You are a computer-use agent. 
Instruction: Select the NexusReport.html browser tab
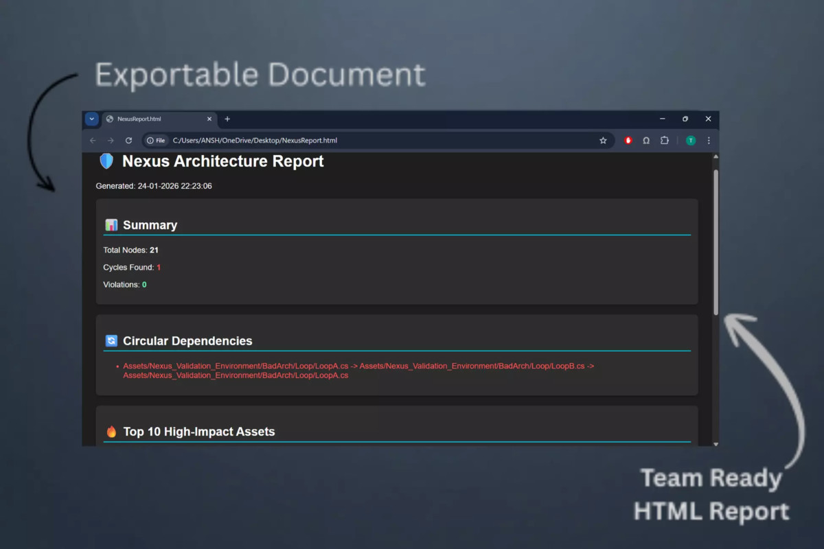160,119
